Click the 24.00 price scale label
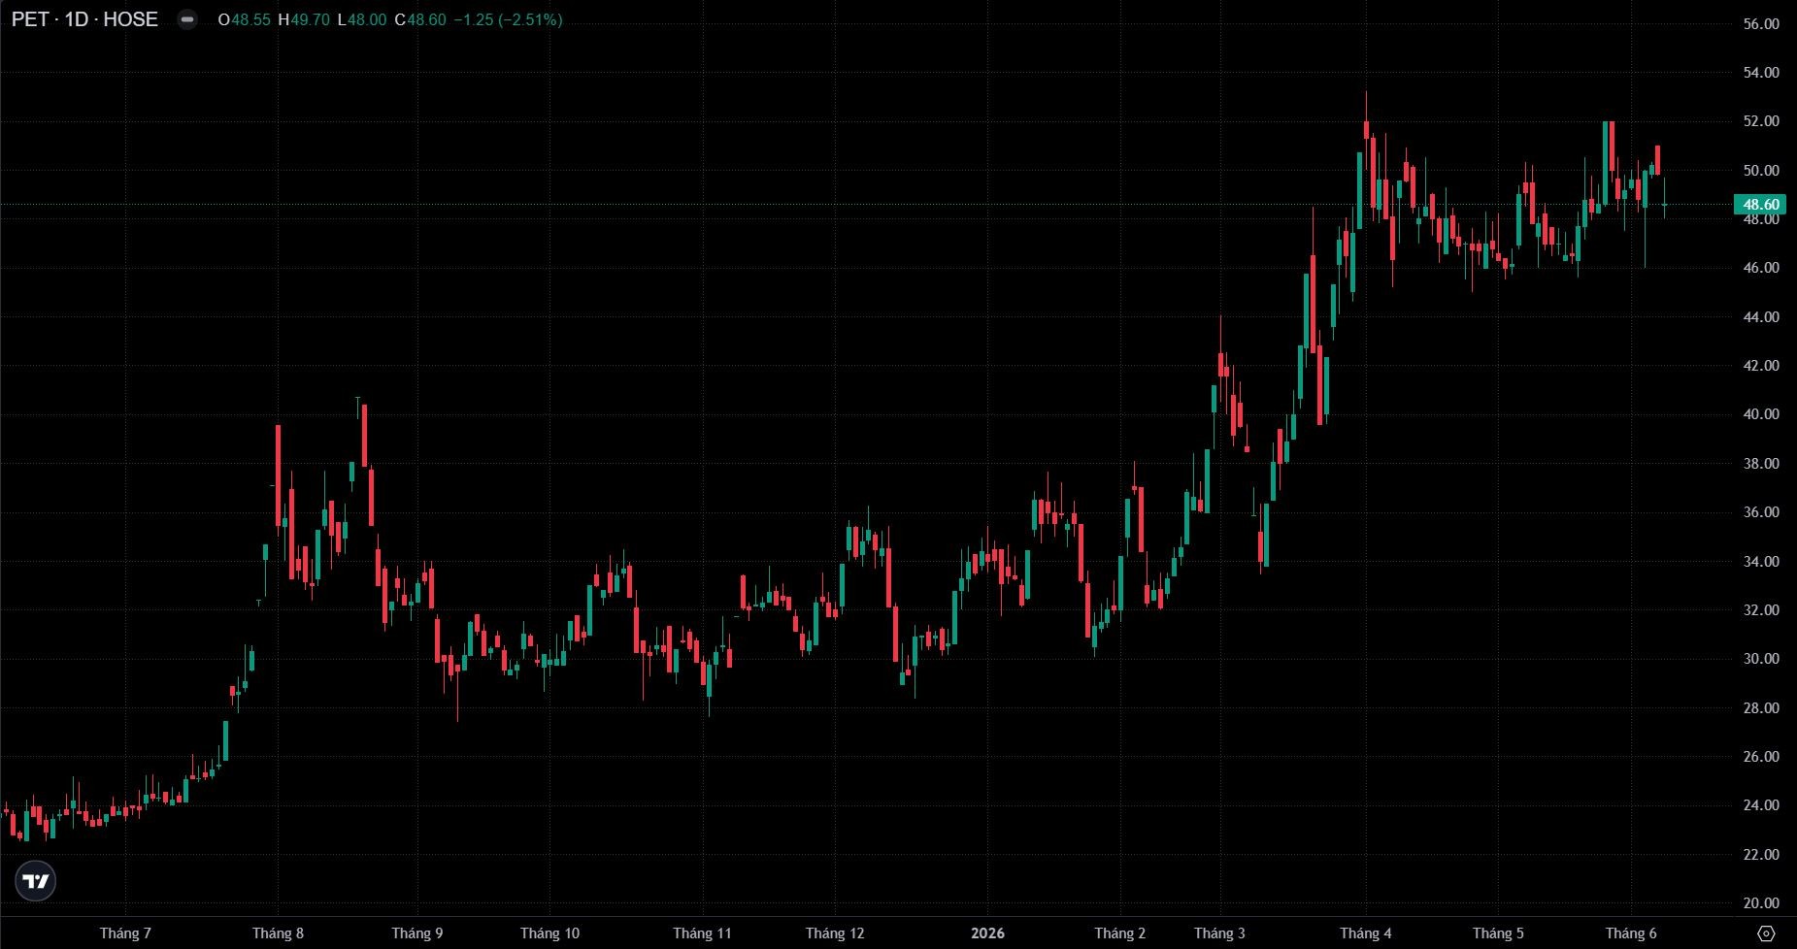The image size is (1797, 949). click(1761, 805)
